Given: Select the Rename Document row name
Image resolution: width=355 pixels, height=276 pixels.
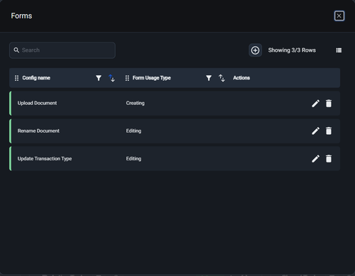Looking at the screenshot, I should (x=38, y=131).
